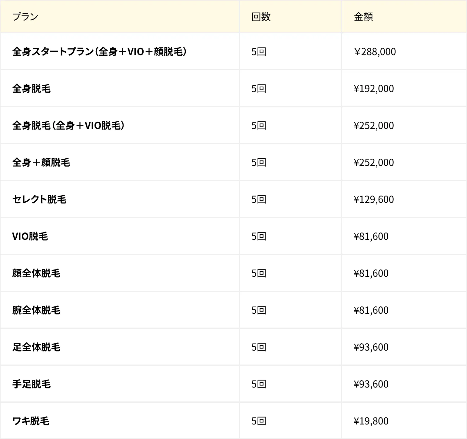Screen dimensions: 467x439
Task: Select the 手足脱毛 plan name
Action: pyautogui.click(x=31, y=384)
